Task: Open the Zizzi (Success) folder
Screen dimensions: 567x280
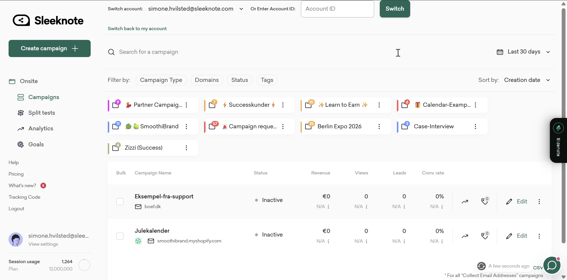Action: [153, 148]
